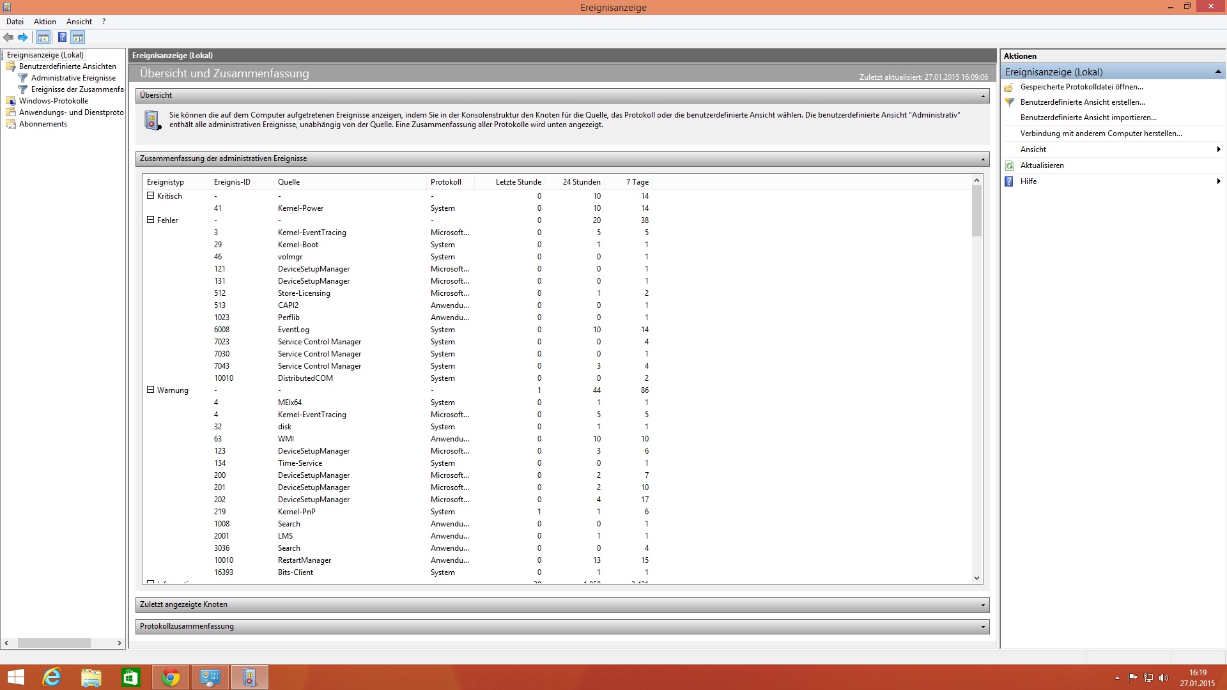The image size is (1227, 690).
Task: Open the Aktion menu
Action: click(45, 22)
